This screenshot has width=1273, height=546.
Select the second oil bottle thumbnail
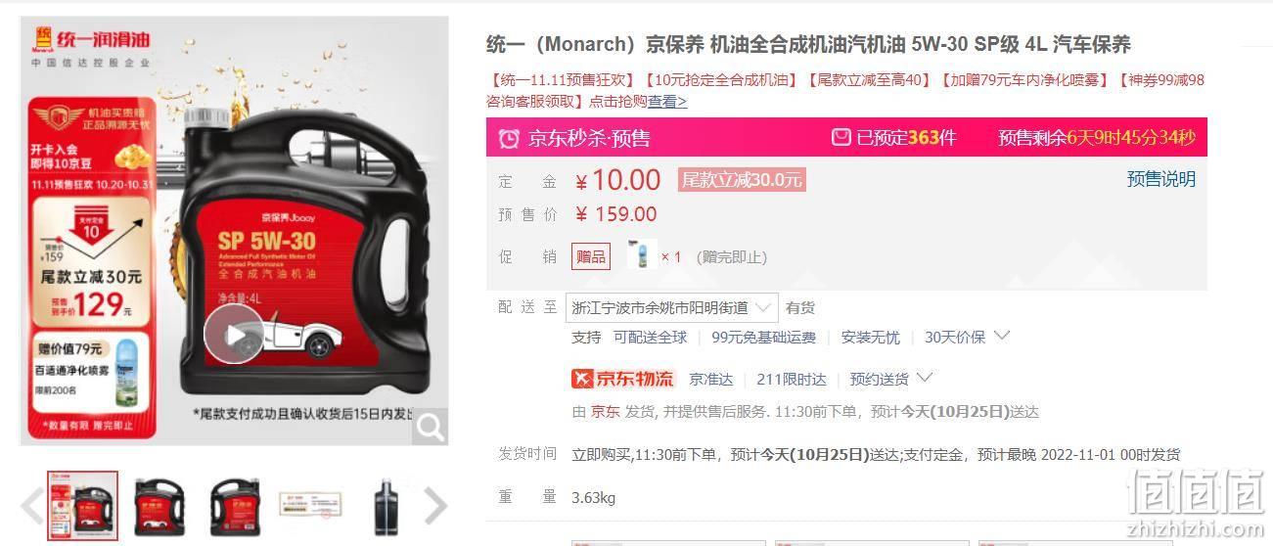[x=159, y=507]
